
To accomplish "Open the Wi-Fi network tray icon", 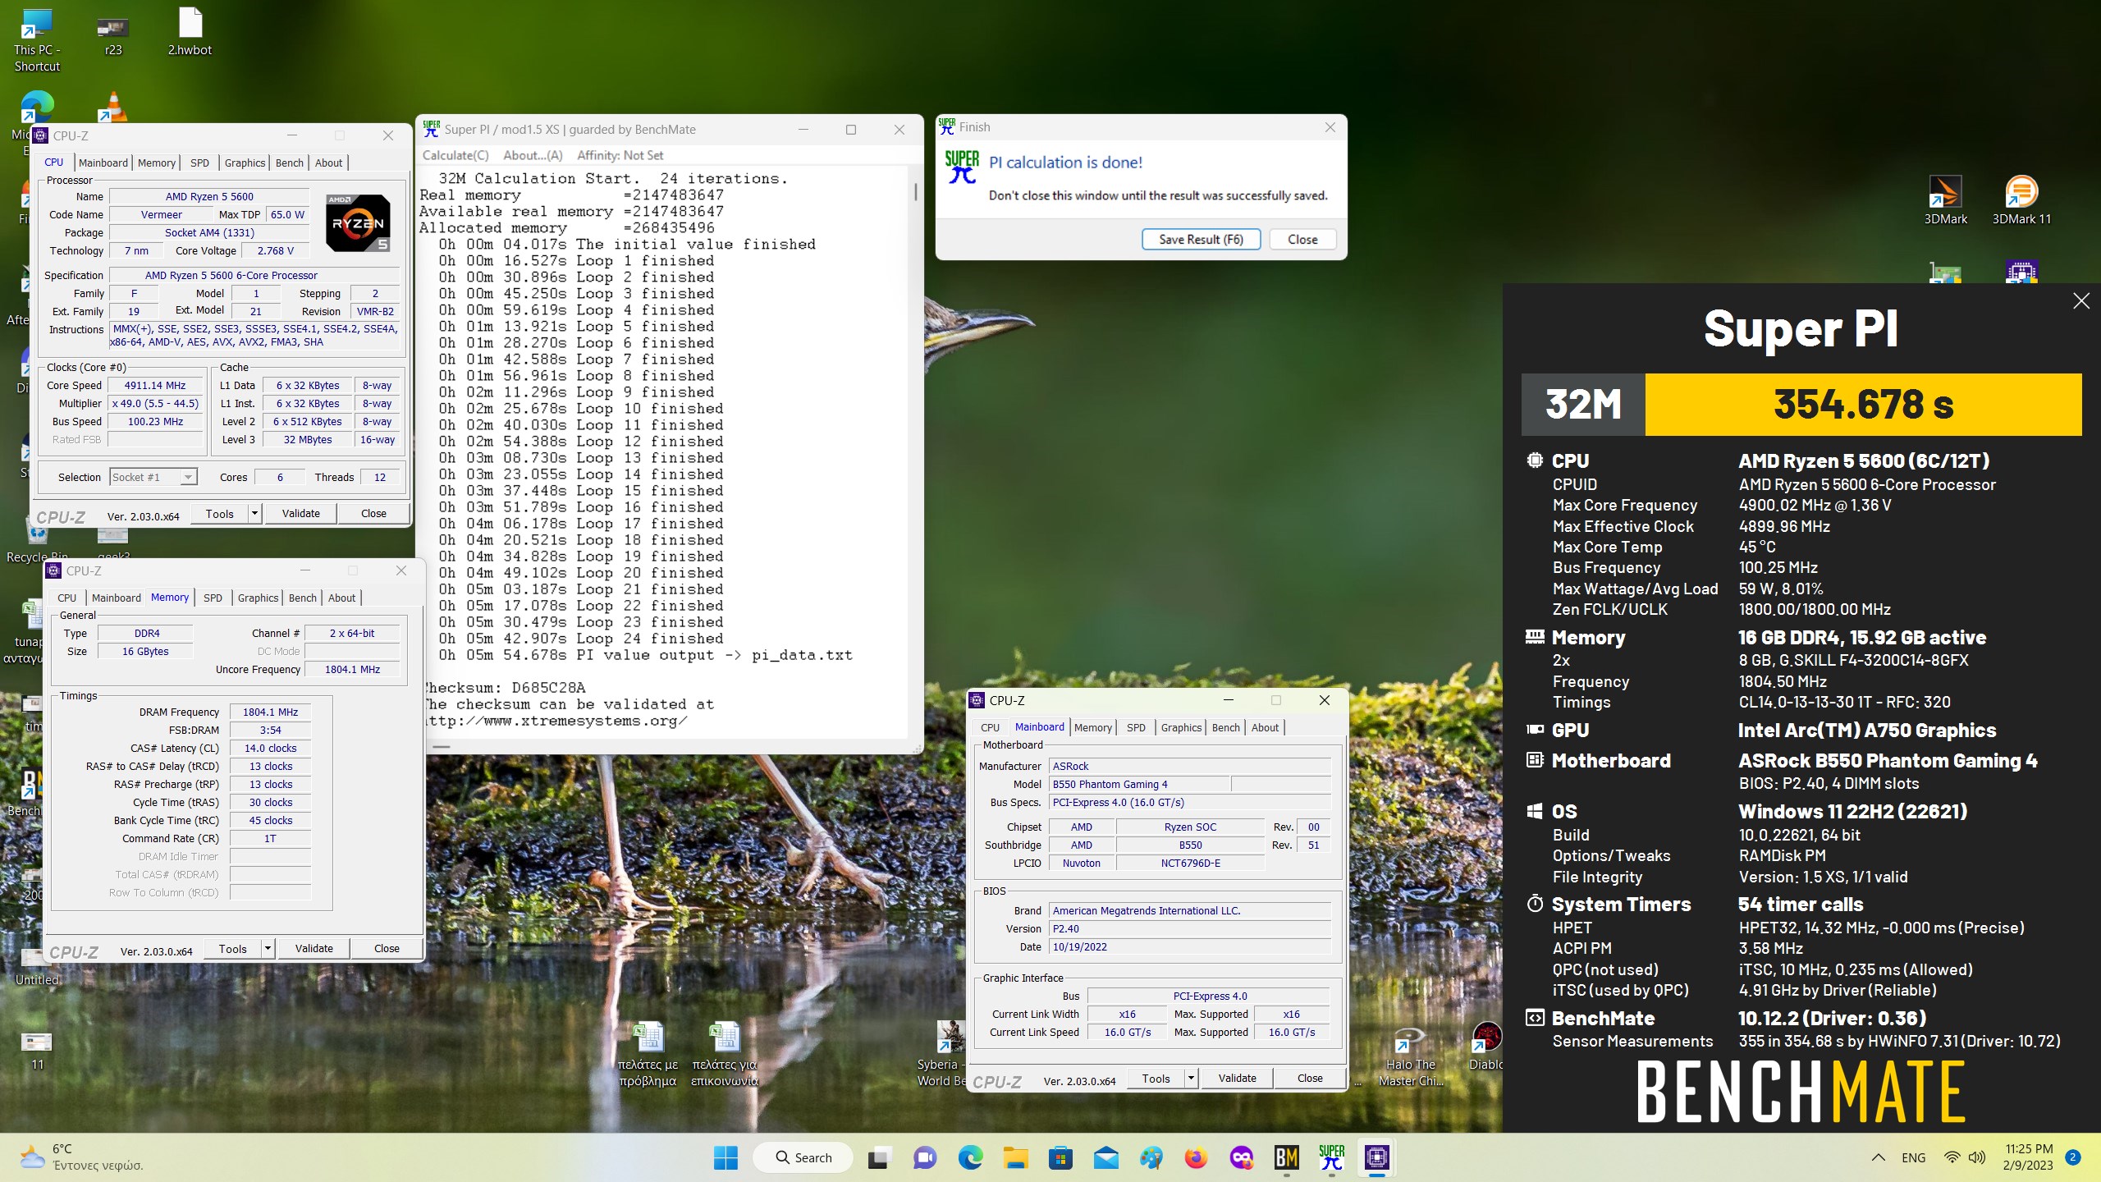I will point(1952,1157).
